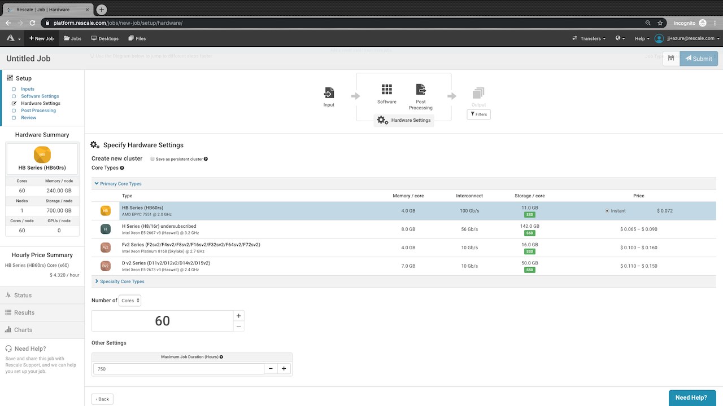Submit the job
Viewport: 723px width, 406px height.
(x=699, y=58)
